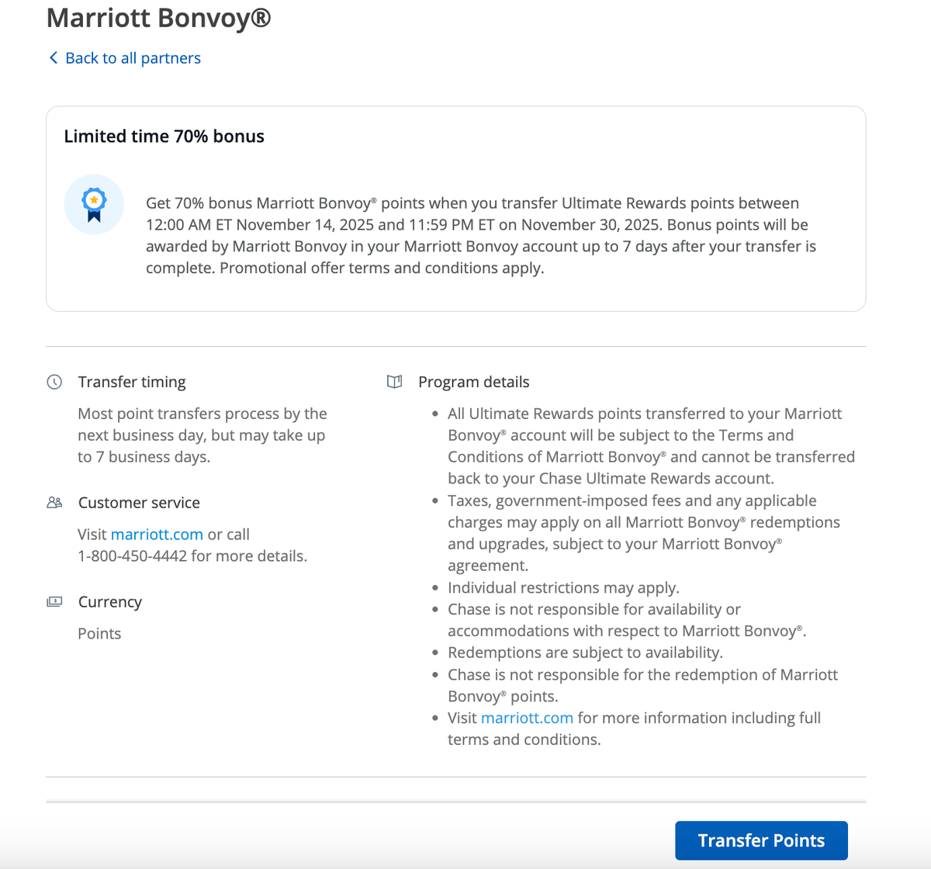Screen dimensions: 931x869
Task: Open the marriott.com link under Customer service
Action: pyautogui.click(x=157, y=534)
